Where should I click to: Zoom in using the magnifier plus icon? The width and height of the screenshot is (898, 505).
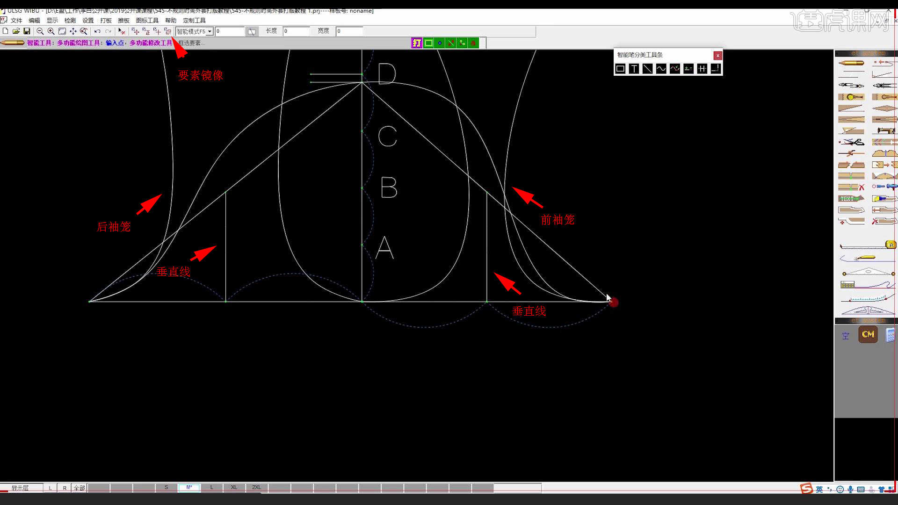(x=51, y=31)
